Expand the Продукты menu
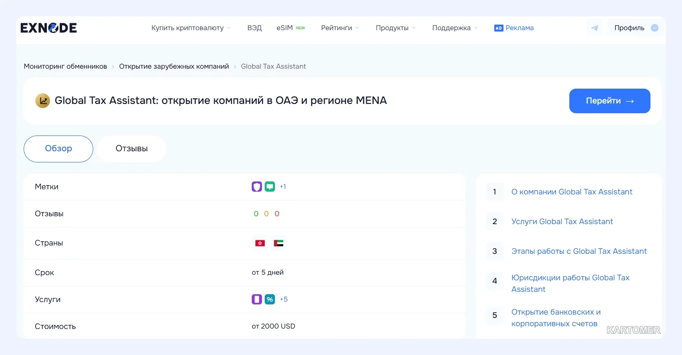This screenshot has height=355, width=682. click(x=395, y=28)
